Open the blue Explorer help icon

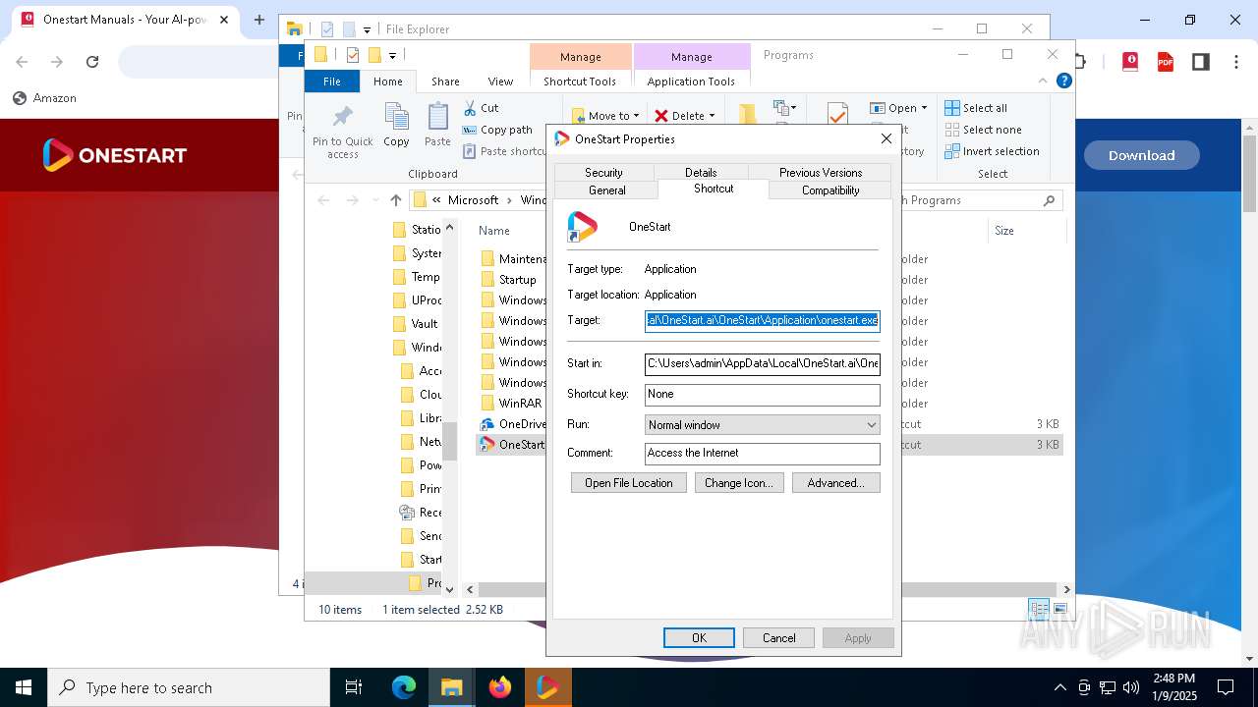1063,81
